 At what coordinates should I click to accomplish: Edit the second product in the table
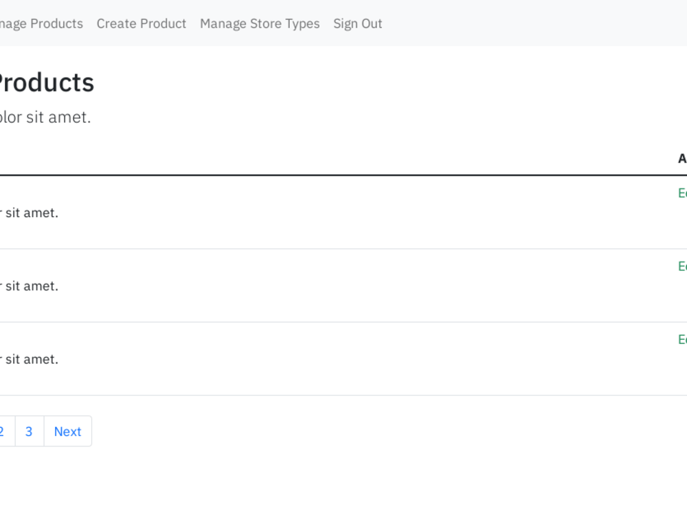click(x=682, y=266)
